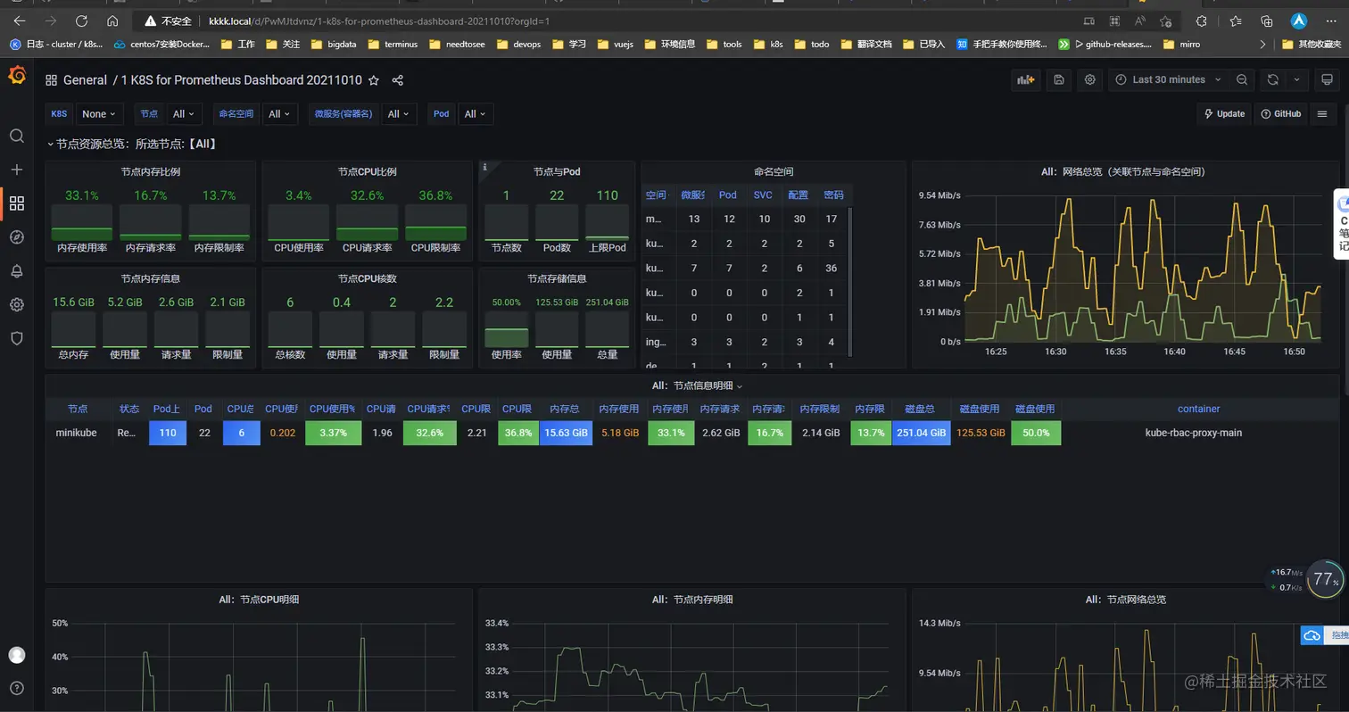The image size is (1349, 712).
Task: Open Configuration gear in the left sidebar
Action: click(17, 305)
